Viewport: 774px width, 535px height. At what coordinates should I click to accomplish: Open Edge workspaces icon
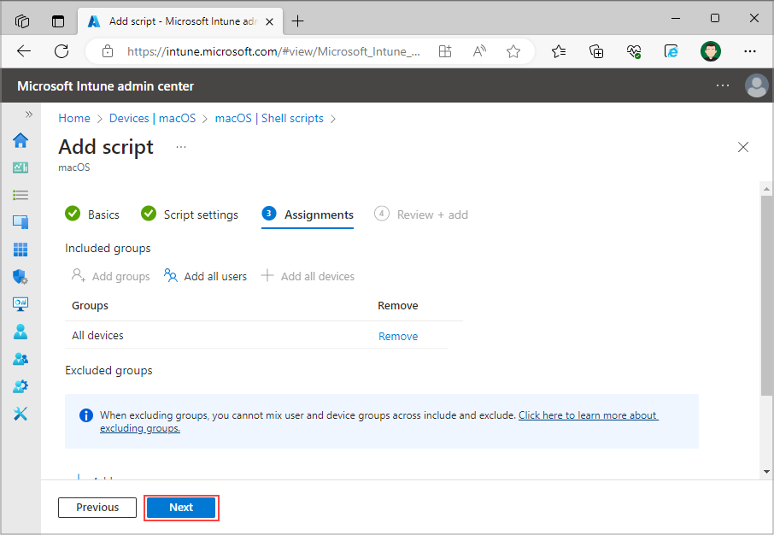[x=22, y=21]
